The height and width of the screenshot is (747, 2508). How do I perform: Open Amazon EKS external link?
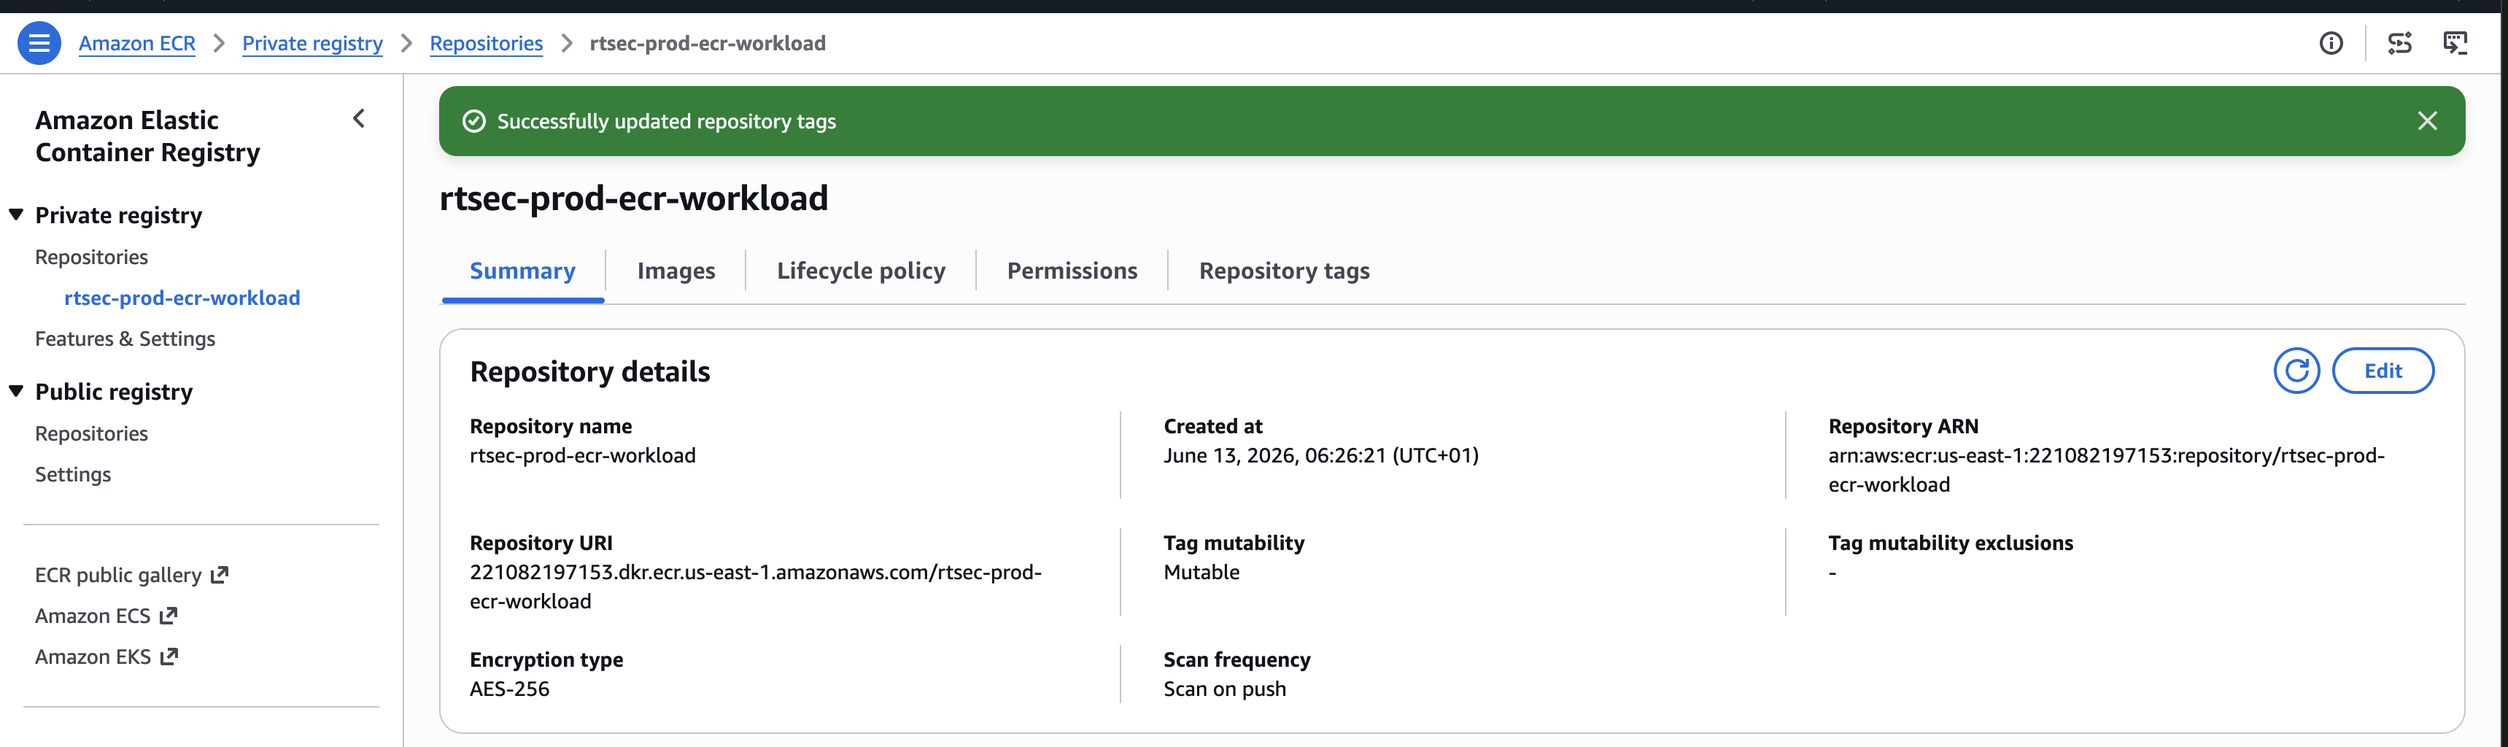pyautogui.click(x=106, y=657)
